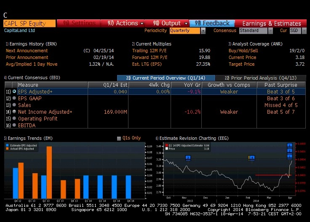Viewport: 310px width, 222px height.
Task: Click the Measure column header
Action: point(52,85)
